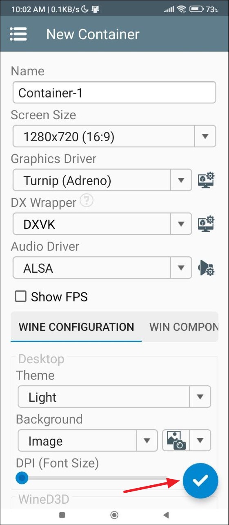The width and height of the screenshot is (229, 525).
Task: Open the Light theme dropdown
Action: 114,397
